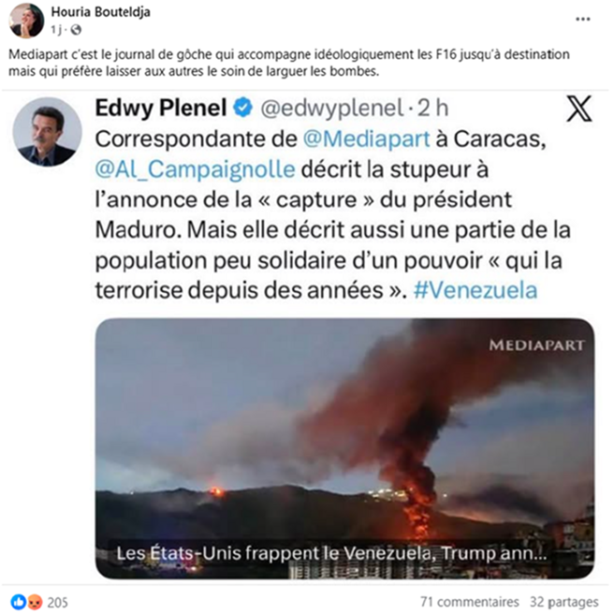This screenshot has width=614, height=614.
Task: Open the three-dot post options menu
Action: tap(582, 19)
